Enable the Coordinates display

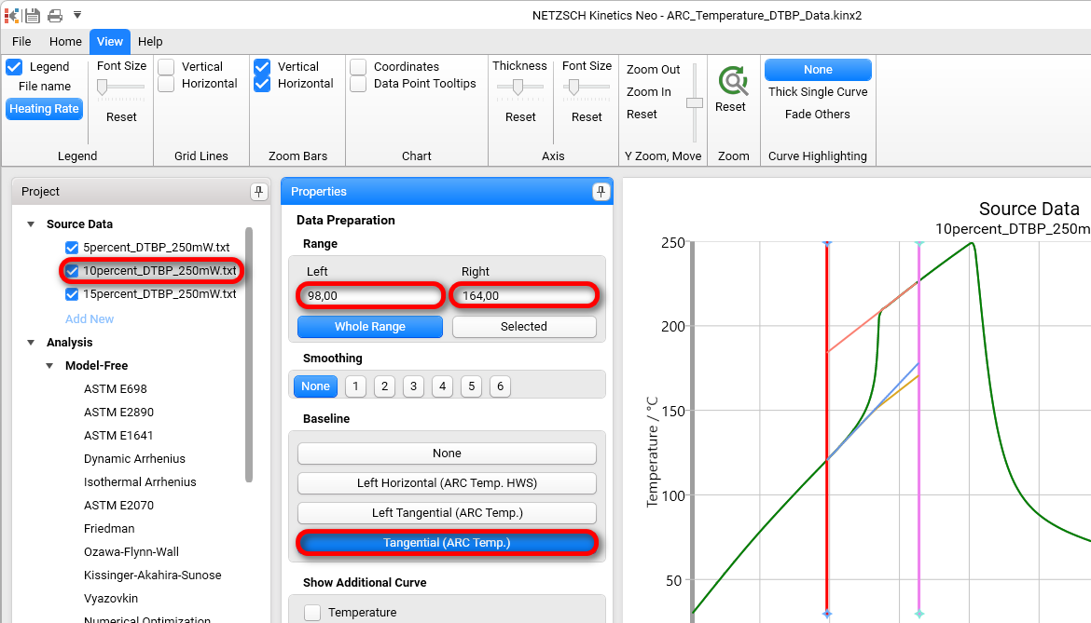[359, 66]
